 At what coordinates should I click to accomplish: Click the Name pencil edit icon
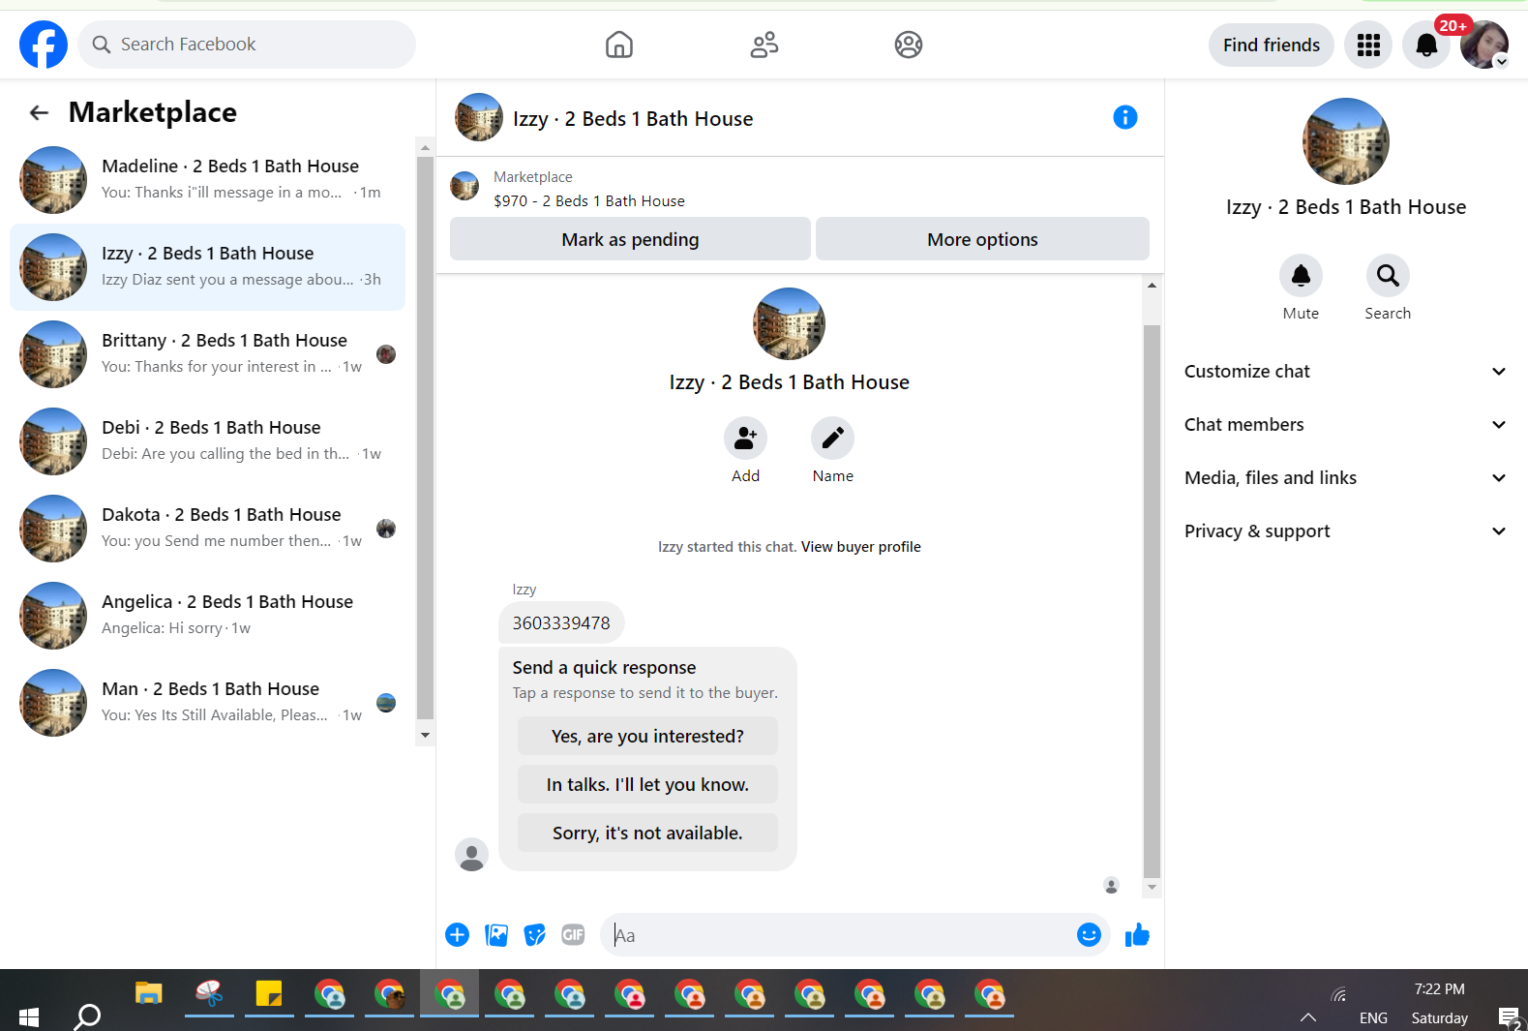click(832, 439)
